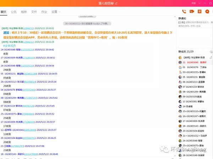
Task: Open the 群通知 announcement panel header
Action: coord(182,18)
